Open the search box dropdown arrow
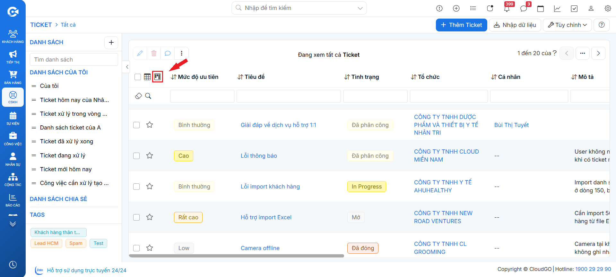 pos(360,8)
